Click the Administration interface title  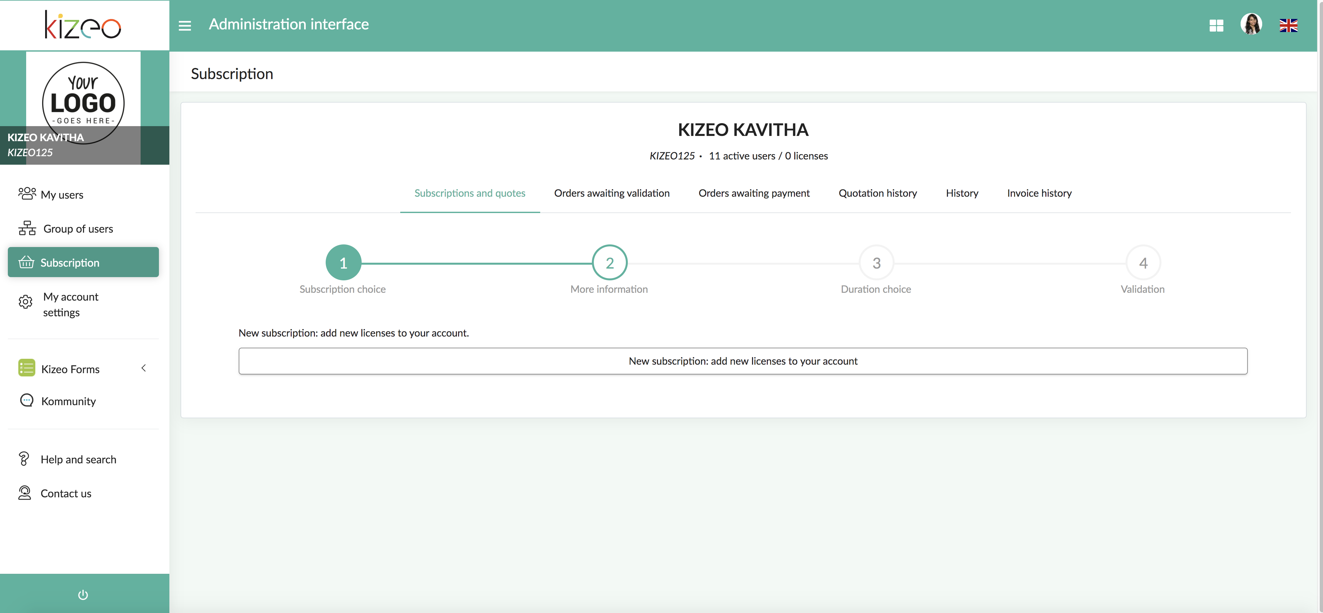tap(289, 24)
